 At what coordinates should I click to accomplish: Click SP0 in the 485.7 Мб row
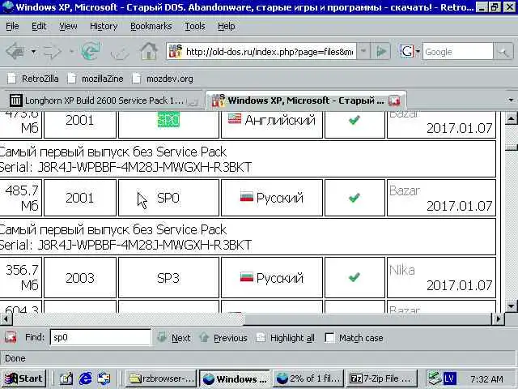tap(168, 198)
